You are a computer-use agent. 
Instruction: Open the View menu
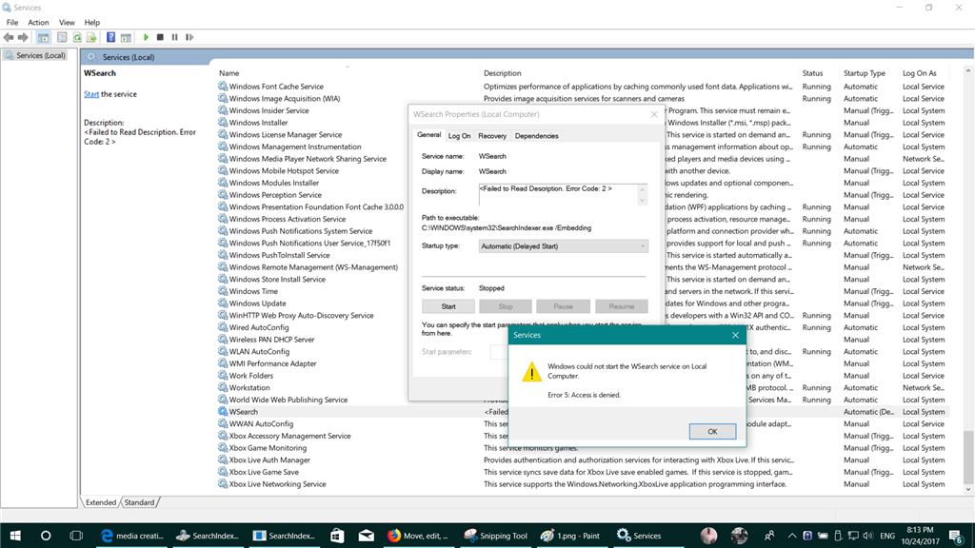click(67, 23)
